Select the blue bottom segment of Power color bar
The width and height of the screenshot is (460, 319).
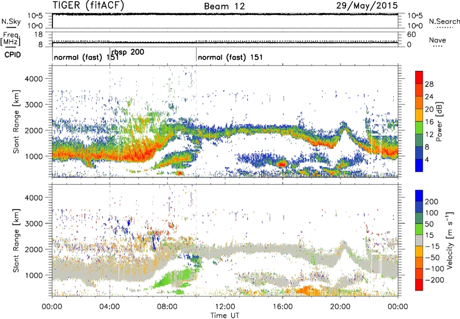419,165
